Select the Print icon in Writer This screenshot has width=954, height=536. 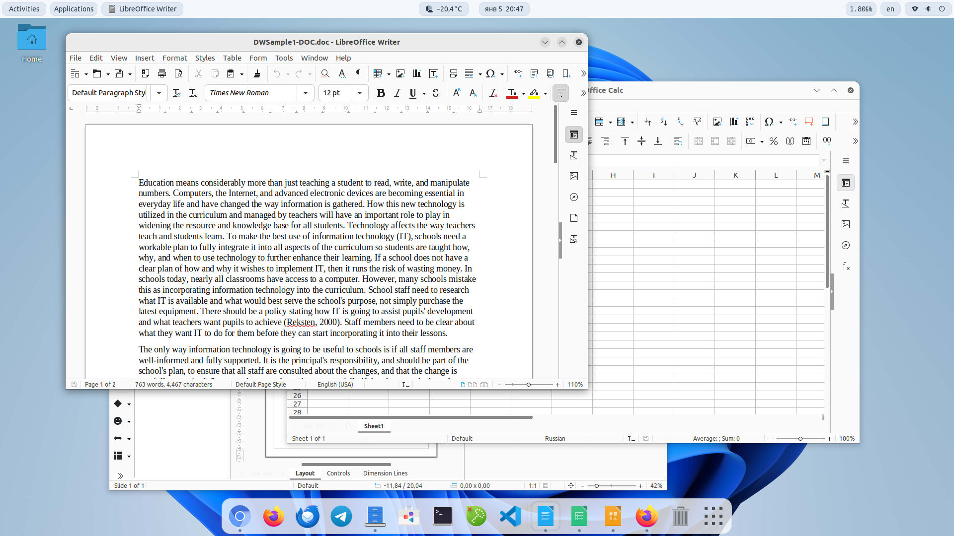tap(161, 73)
